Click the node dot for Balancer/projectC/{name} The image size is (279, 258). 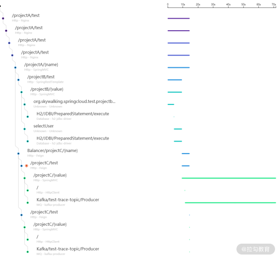[x=18, y=154]
